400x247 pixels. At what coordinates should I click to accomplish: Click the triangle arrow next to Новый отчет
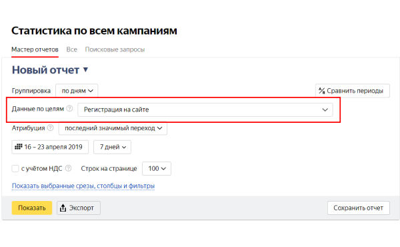point(86,69)
